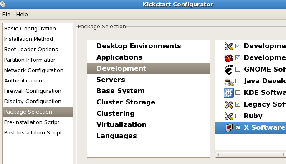The image size is (286, 164).
Task: Click the Ruby tools icon
Action: pyautogui.click(x=228, y=116)
